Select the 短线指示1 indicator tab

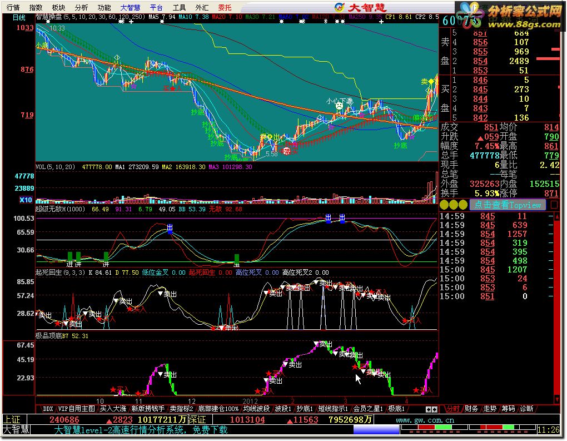pos(333,409)
